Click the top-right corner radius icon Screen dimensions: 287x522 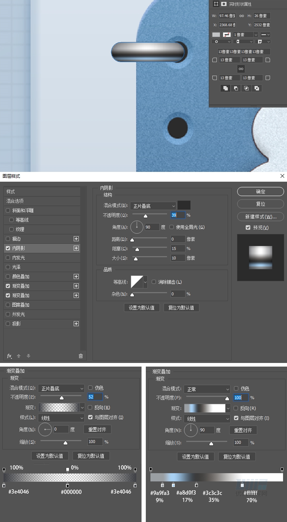(x=268, y=60)
